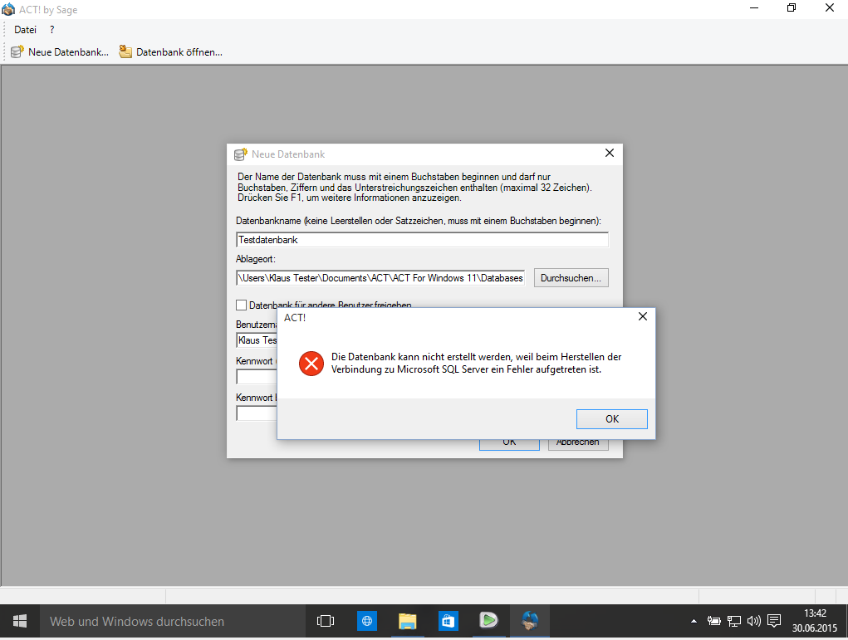
Task: Open Microsoft Edge from the taskbar
Action: pyautogui.click(x=366, y=621)
